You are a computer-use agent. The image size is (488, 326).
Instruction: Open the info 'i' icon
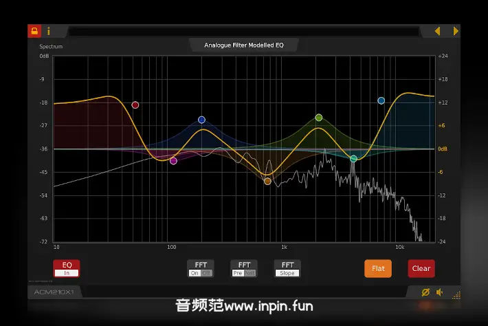pos(49,31)
